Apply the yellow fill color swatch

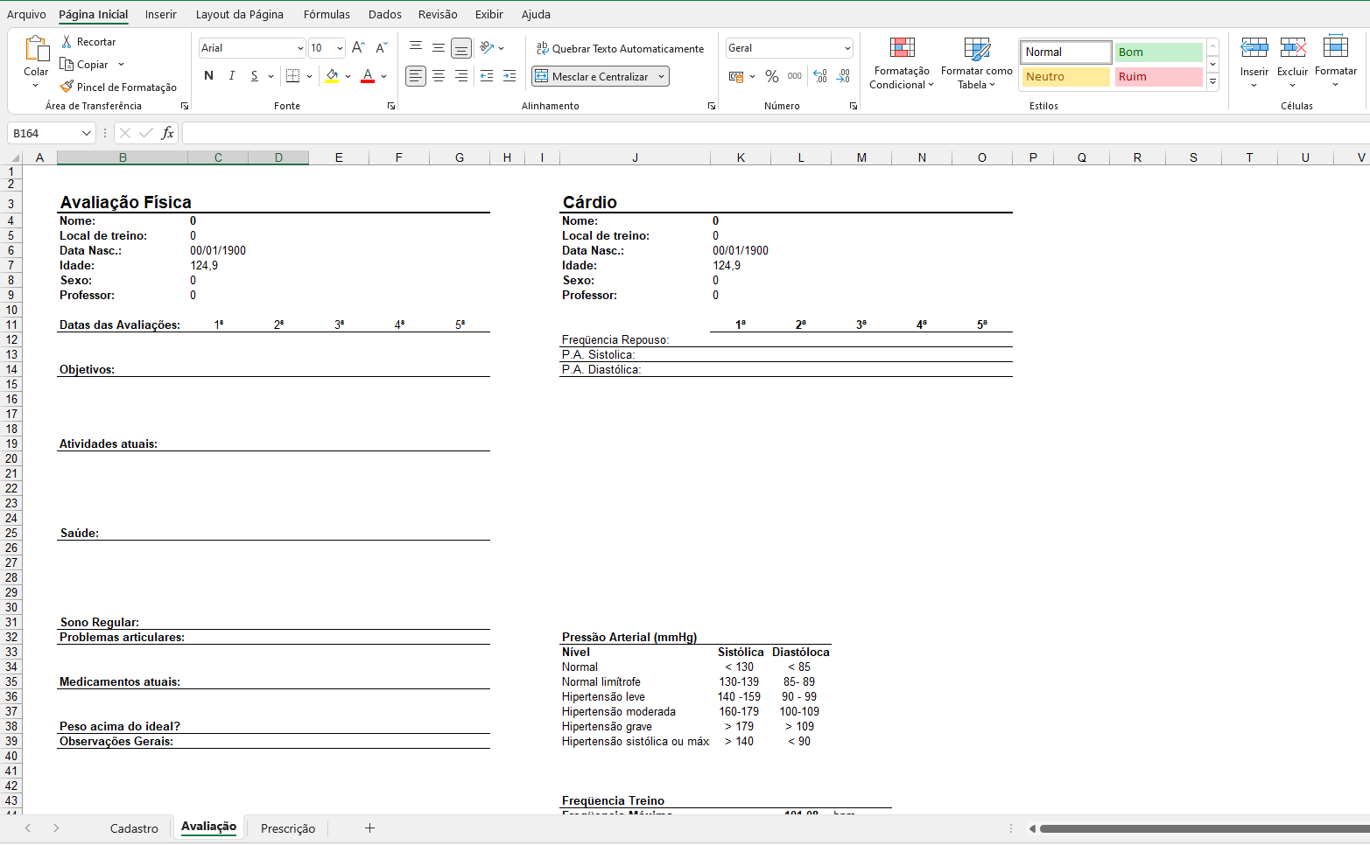pyautogui.click(x=332, y=76)
